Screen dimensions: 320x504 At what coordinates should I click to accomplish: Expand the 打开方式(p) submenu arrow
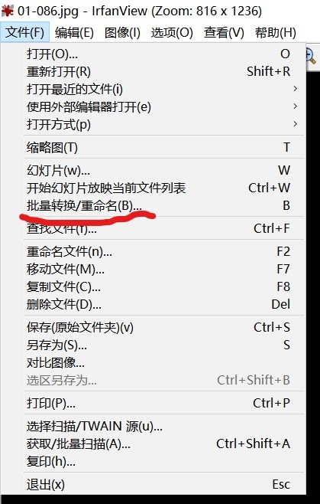pos(296,124)
